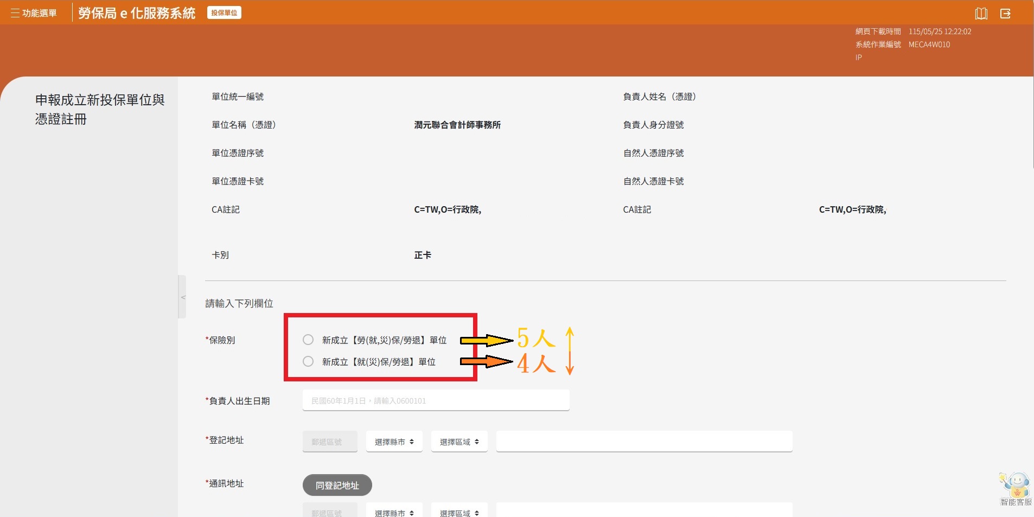Open 登記地址 選擇區域 dropdown
Image resolution: width=1034 pixels, height=517 pixels.
(459, 442)
